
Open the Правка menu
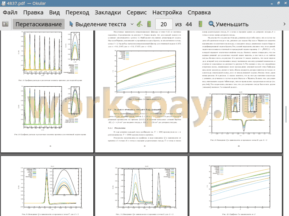tap(33, 12)
